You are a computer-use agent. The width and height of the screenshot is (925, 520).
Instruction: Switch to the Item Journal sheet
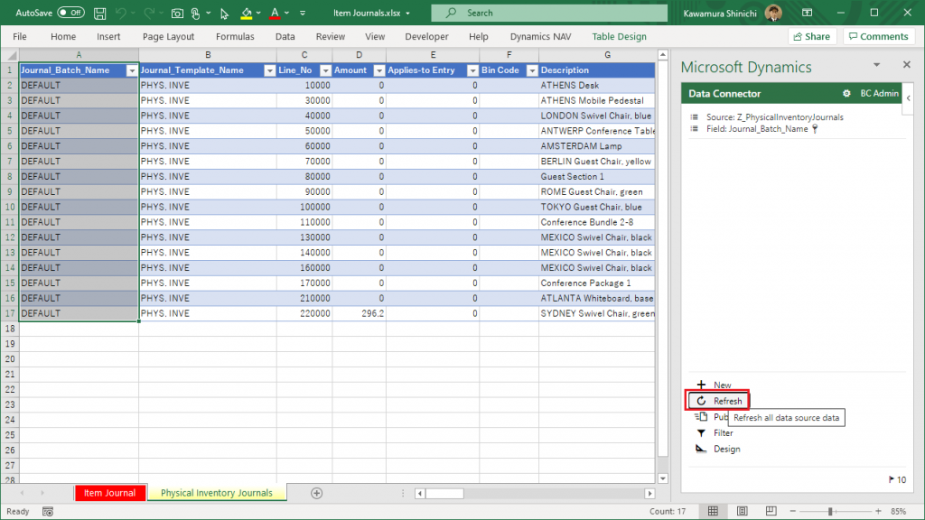tap(109, 493)
